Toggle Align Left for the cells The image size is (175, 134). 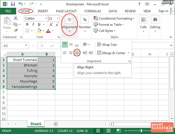click(65, 53)
